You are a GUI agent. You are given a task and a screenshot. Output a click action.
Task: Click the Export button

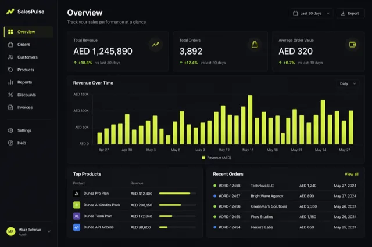pos(350,13)
